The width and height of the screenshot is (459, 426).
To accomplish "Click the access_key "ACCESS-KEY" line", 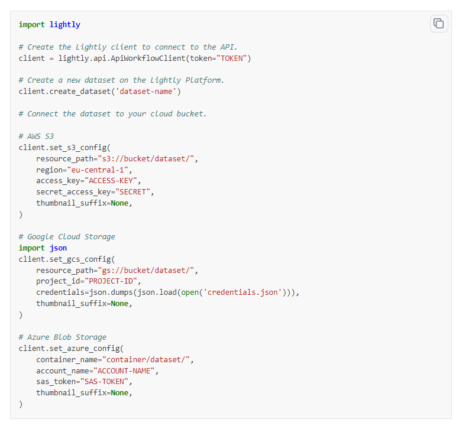I will click(x=88, y=181).
